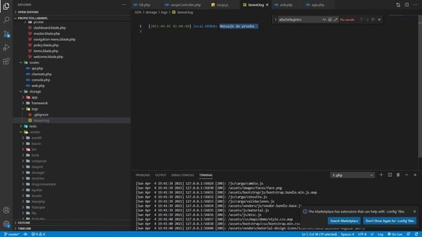Open editor more actions menu
Viewport: 422px width, 237px height.
point(415,5)
